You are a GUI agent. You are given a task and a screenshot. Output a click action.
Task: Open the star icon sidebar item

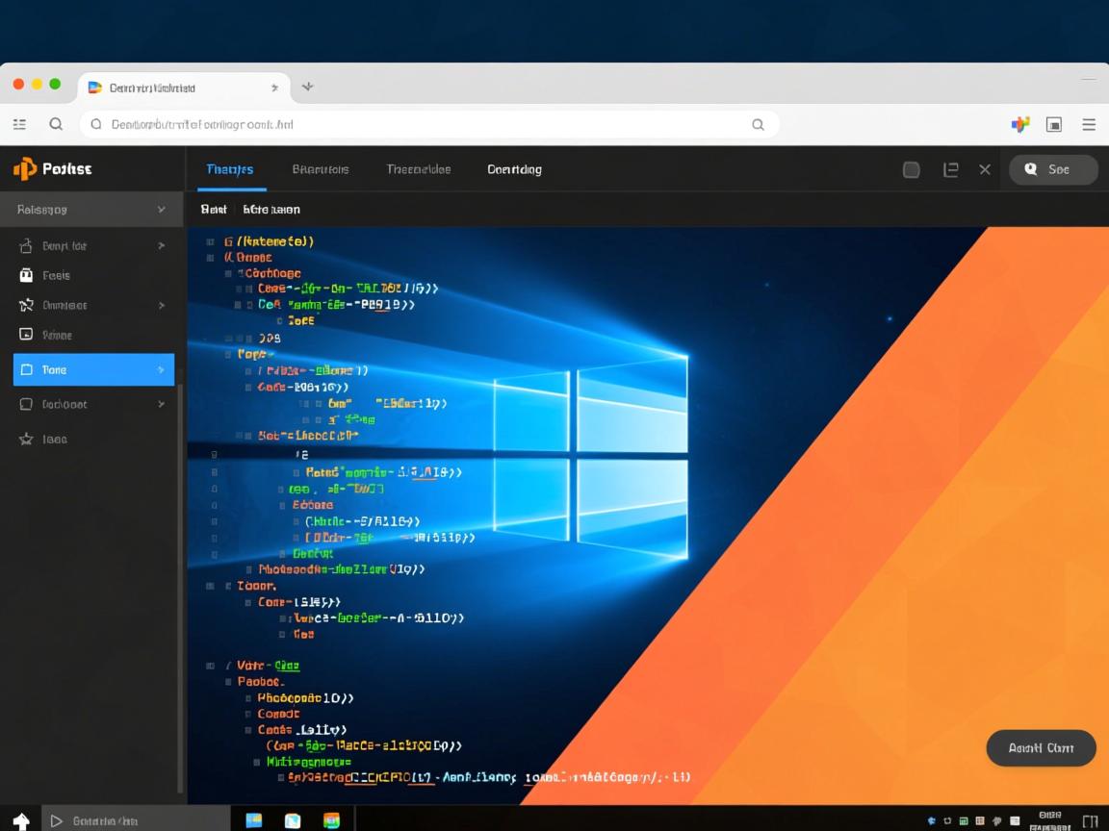click(26, 439)
